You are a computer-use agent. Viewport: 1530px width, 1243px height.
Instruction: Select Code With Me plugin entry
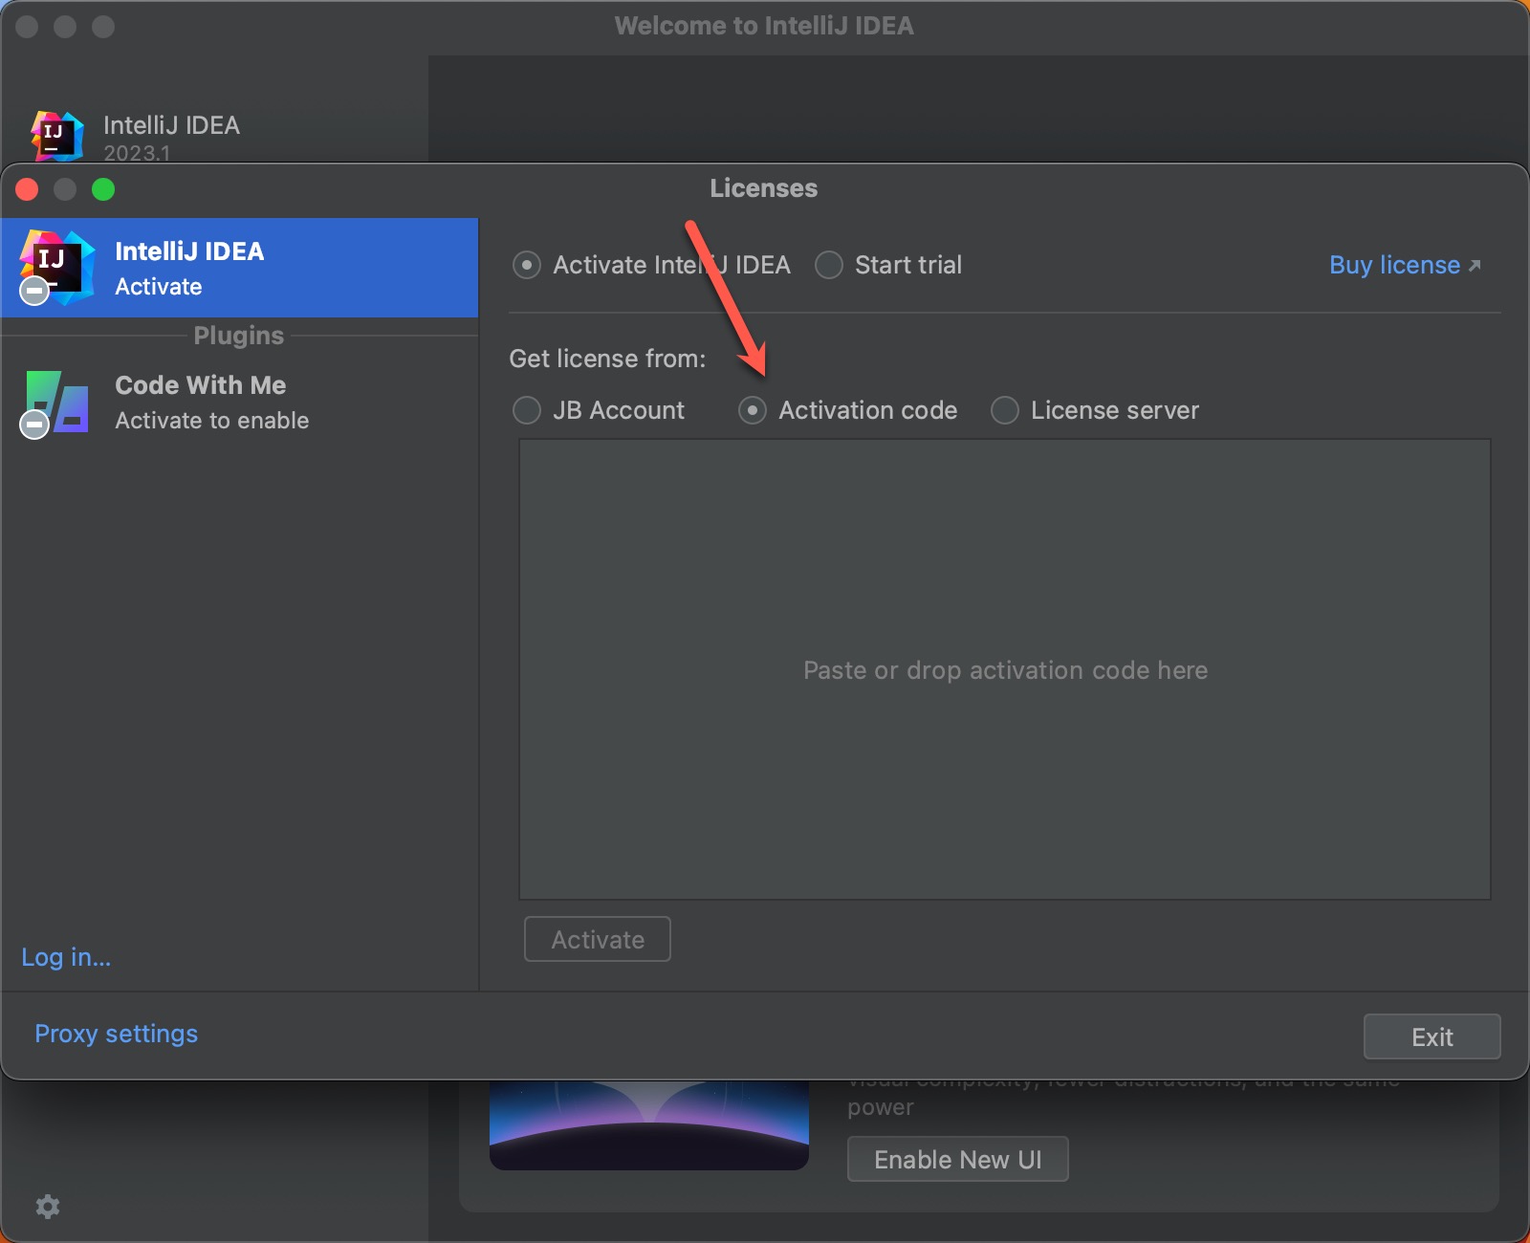point(239,403)
